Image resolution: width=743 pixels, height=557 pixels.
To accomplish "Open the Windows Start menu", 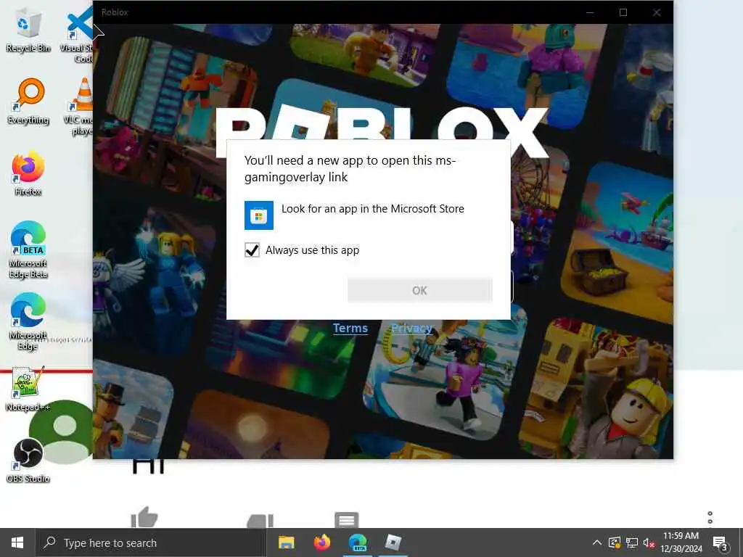I will [x=17, y=542].
